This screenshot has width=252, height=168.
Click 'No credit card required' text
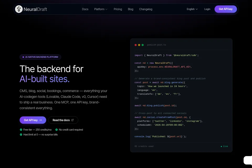tap(71, 130)
